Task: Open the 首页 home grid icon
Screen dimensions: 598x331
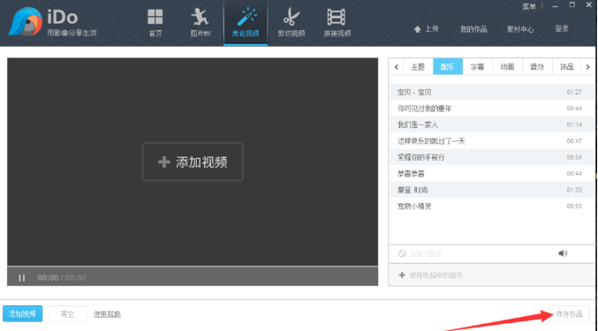Action: [155, 23]
